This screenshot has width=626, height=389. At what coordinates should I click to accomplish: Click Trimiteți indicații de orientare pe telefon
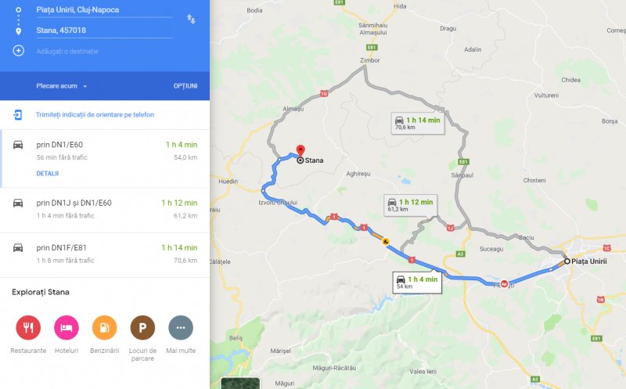click(x=95, y=114)
